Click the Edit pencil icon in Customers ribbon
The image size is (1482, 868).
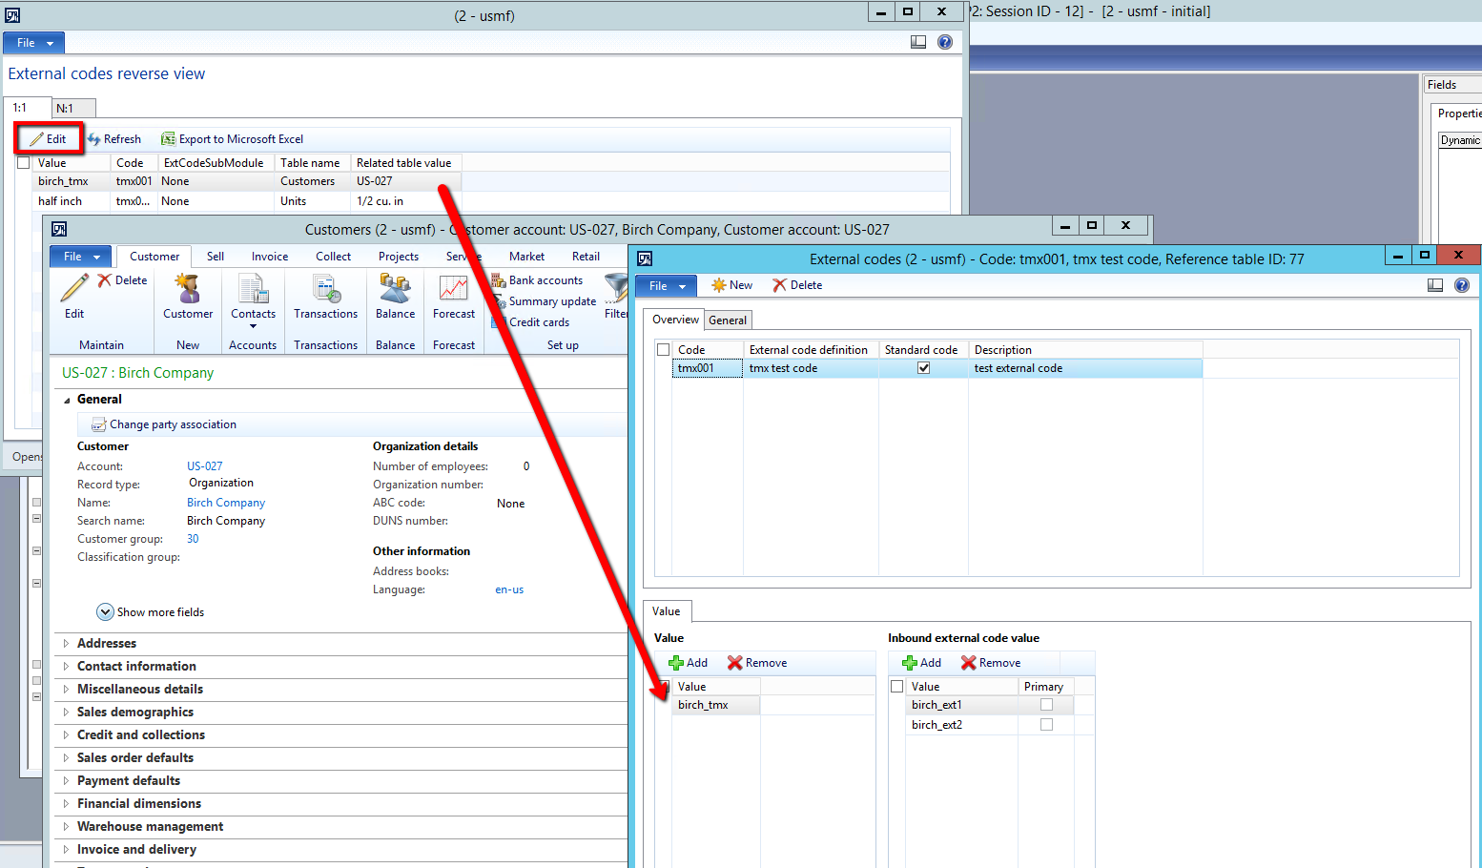74,287
